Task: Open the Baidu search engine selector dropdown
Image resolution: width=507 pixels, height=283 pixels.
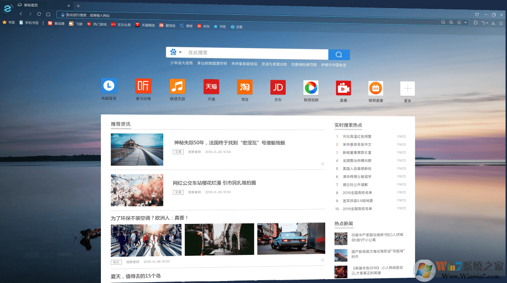Action: [x=176, y=52]
